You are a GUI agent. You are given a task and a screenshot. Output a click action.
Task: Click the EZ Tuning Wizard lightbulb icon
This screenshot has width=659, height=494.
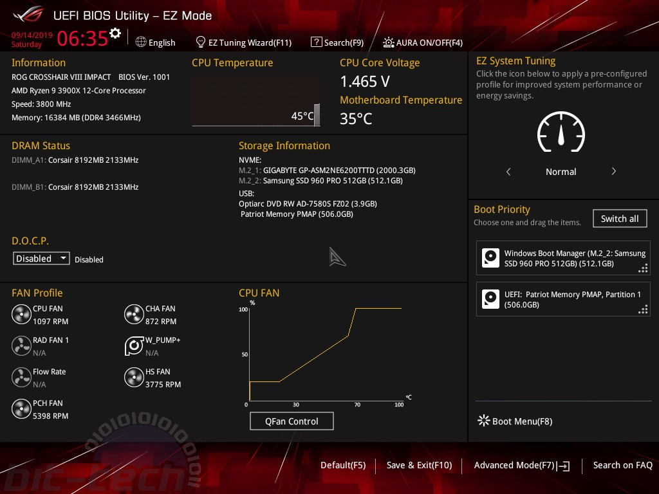pos(201,42)
